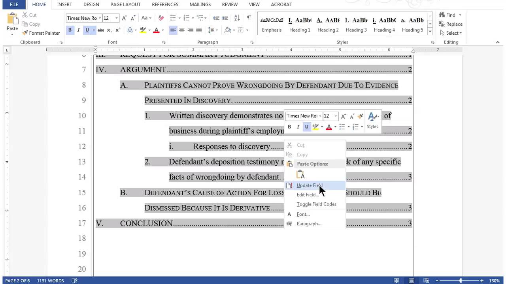Apply the Heading 3 style
The image size is (506, 284).
click(x=356, y=24)
